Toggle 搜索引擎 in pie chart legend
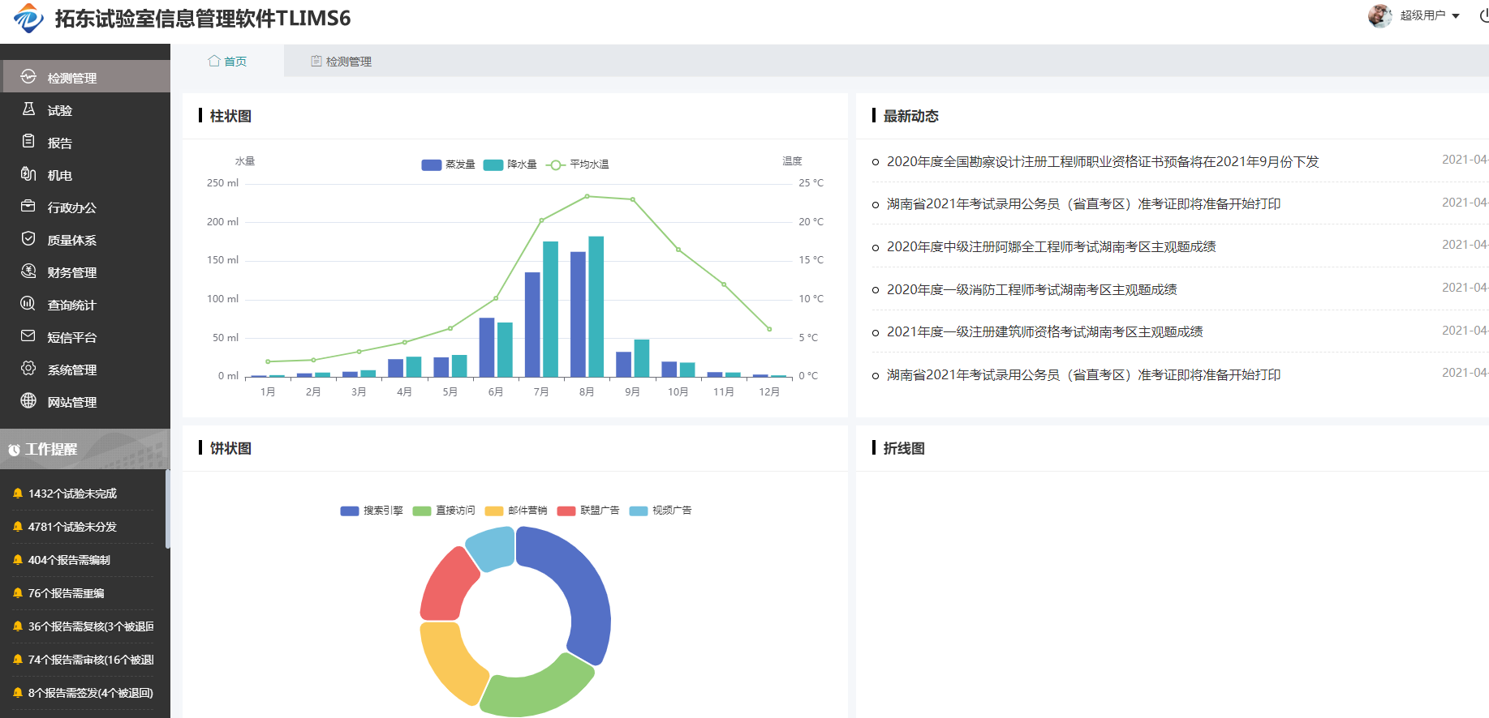Image resolution: width=1489 pixels, height=718 pixels. point(372,511)
